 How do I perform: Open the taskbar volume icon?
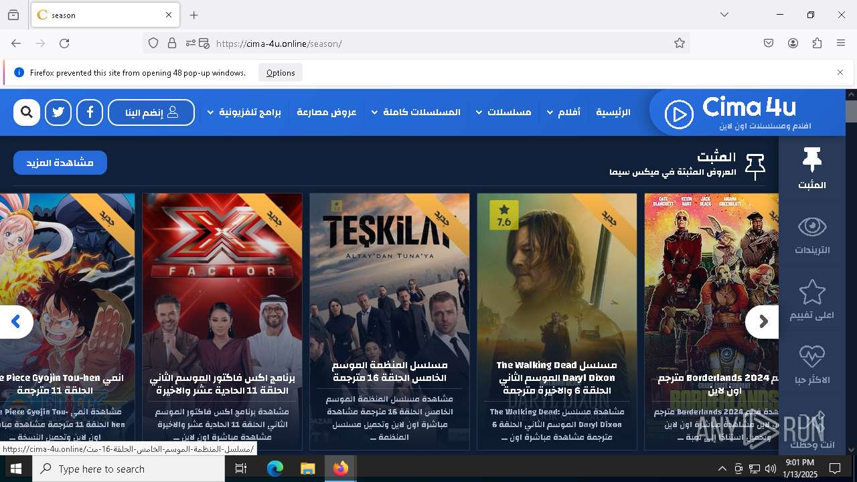(771, 469)
